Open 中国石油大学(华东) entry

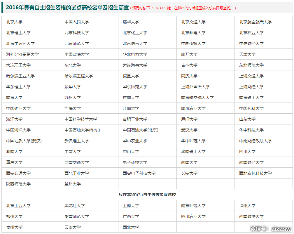pyautogui.click(x=82, y=130)
